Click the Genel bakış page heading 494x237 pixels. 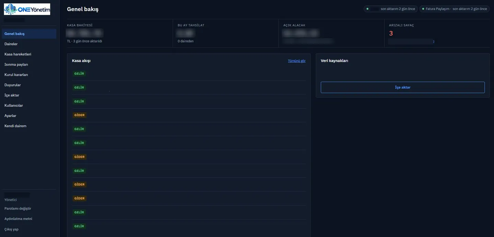pyautogui.click(x=83, y=9)
